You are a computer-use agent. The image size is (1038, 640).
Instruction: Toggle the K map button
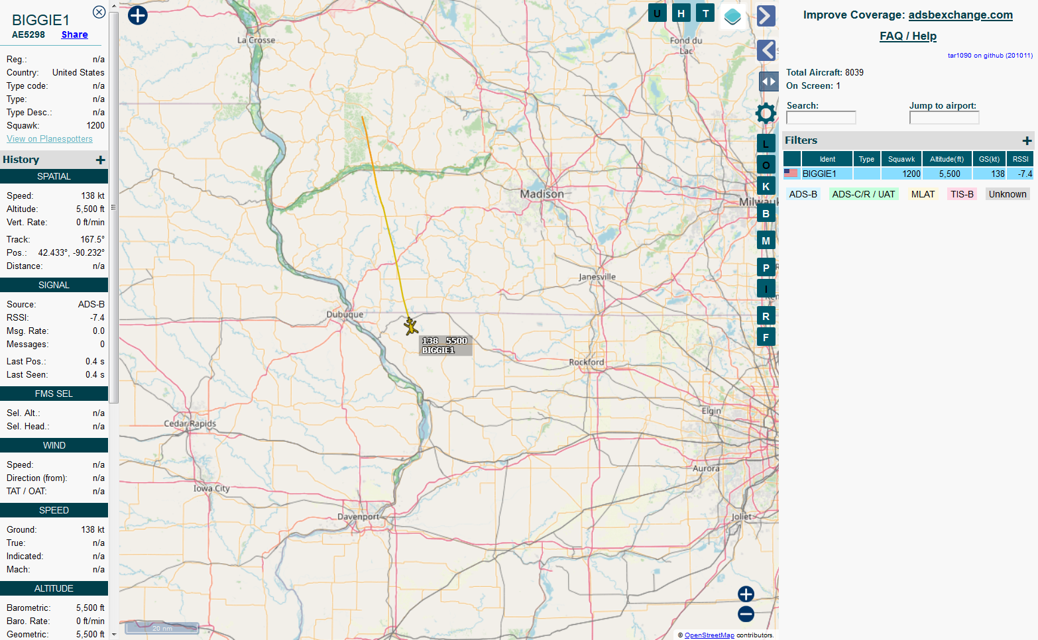coord(766,186)
